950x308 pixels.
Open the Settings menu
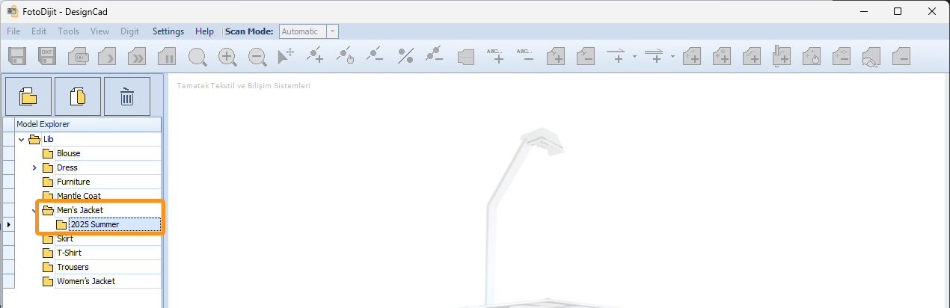pos(168,31)
